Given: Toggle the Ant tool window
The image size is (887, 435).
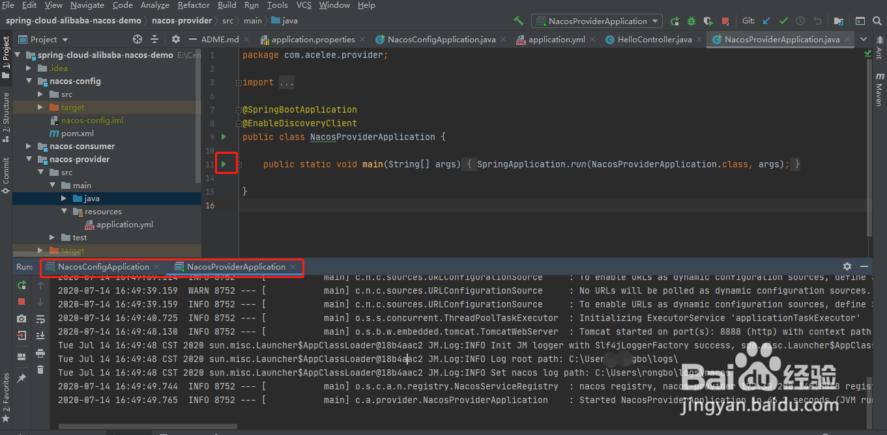Looking at the screenshot, I should click(x=880, y=48).
